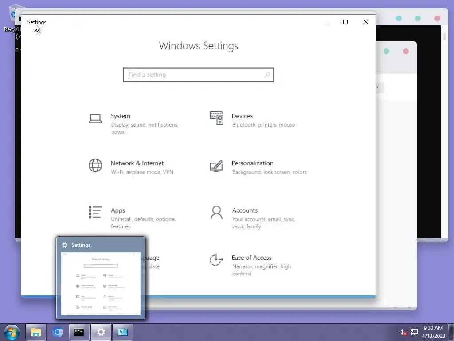Click 'Uninstall, defaults, optional features' description
The image size is (454, 341).
tap(143, 223)
